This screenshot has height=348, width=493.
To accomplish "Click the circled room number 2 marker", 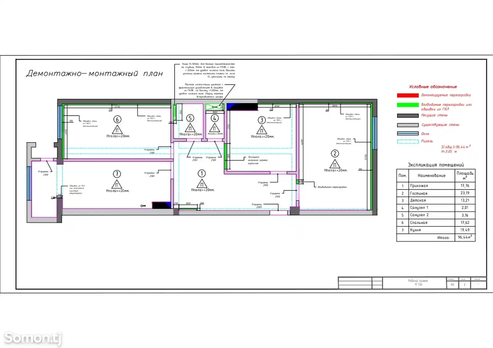I will tap(335, 153).
